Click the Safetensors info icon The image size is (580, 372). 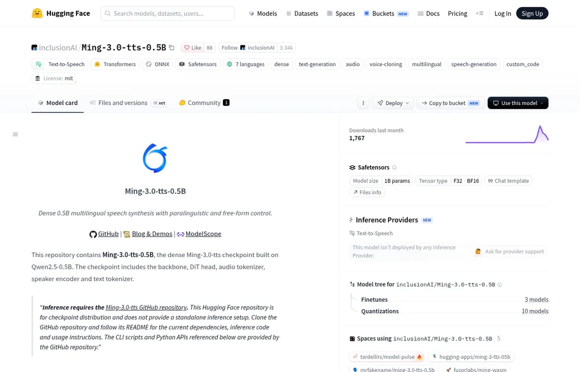(394, 168)
